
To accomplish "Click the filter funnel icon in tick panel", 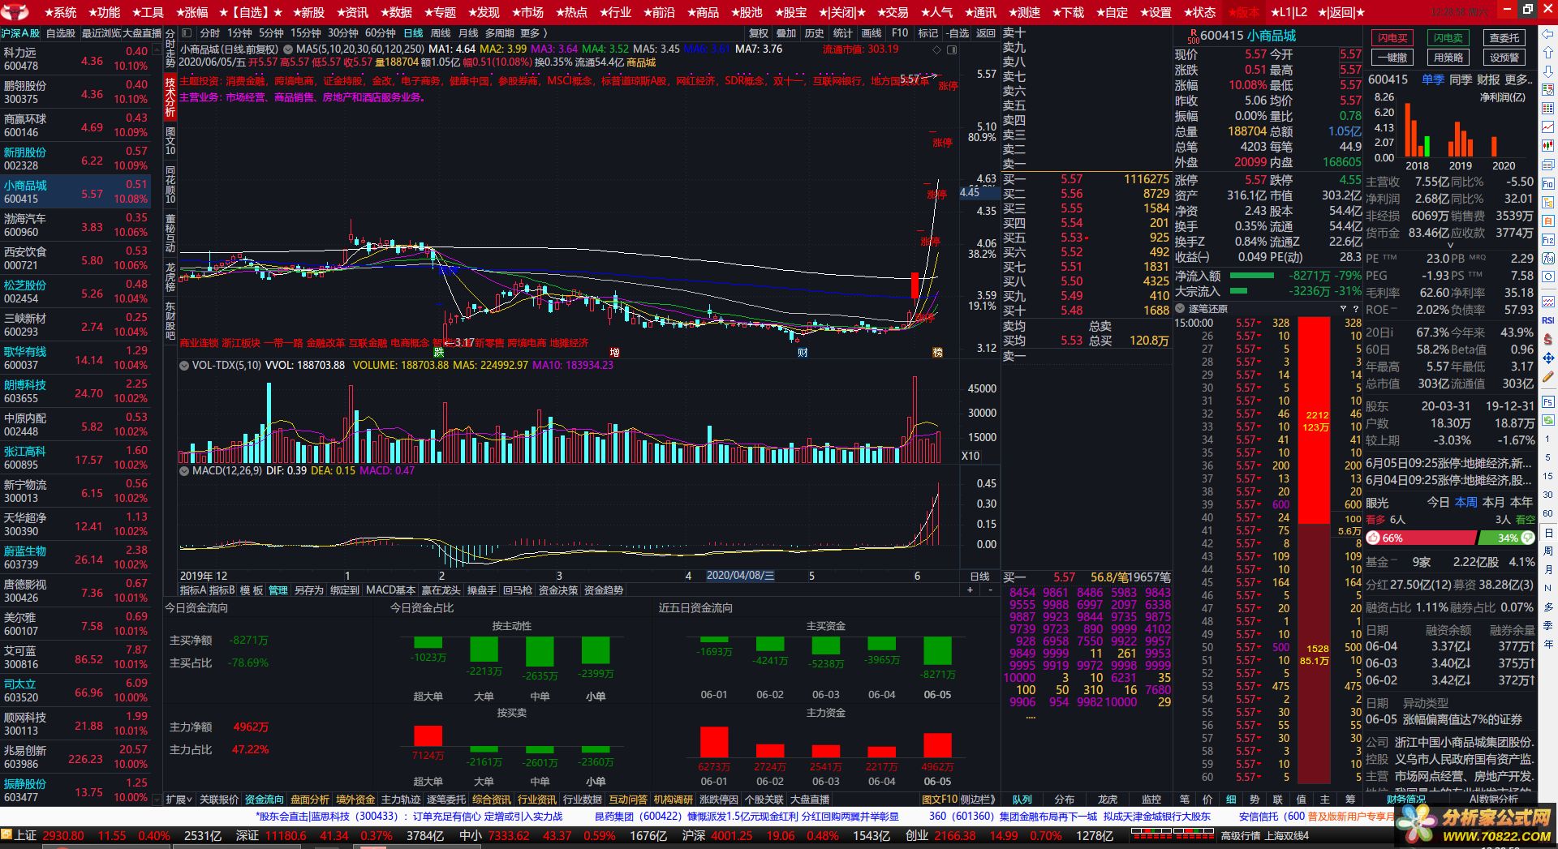I will tap(1344, 309).
